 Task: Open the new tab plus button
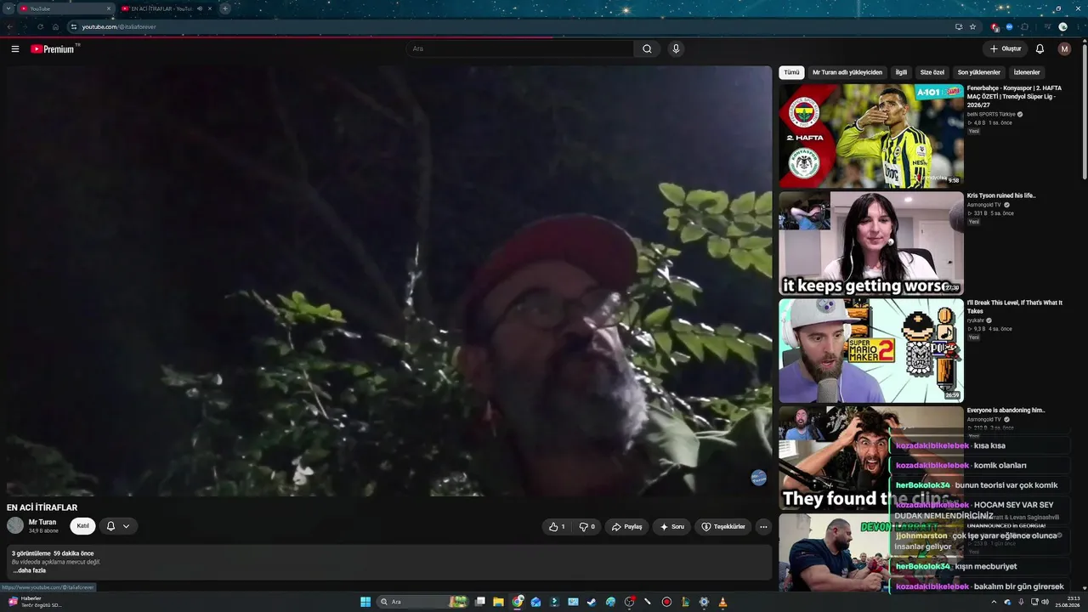pyautogui.click(x=225, y=8)
